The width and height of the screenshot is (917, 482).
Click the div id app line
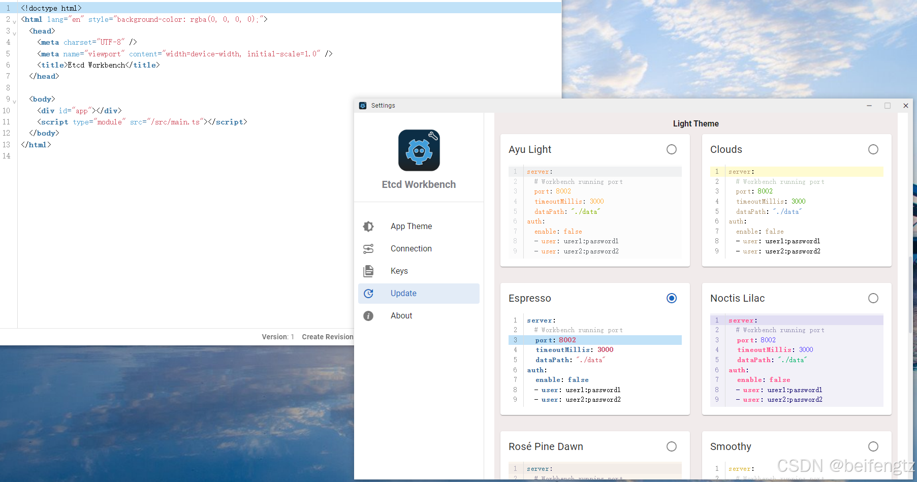point(79,111)
